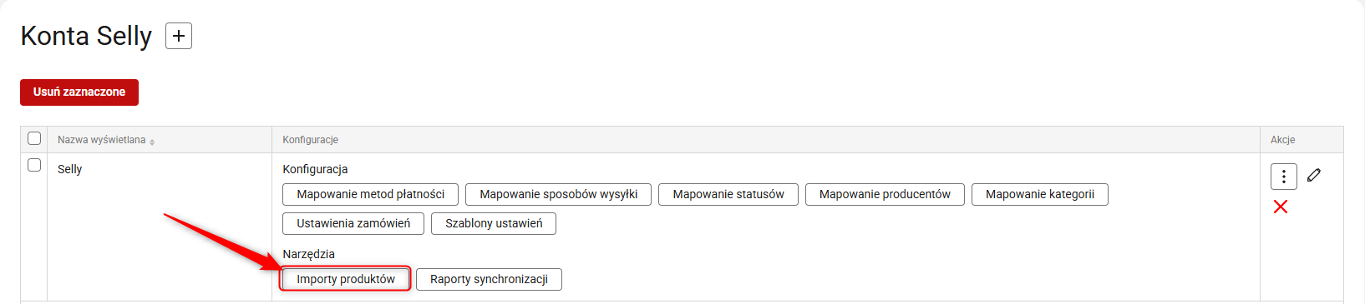Open Mapowanie producentów configuration
This screenshot has height=304, width=1365.
tap(885, 194)
